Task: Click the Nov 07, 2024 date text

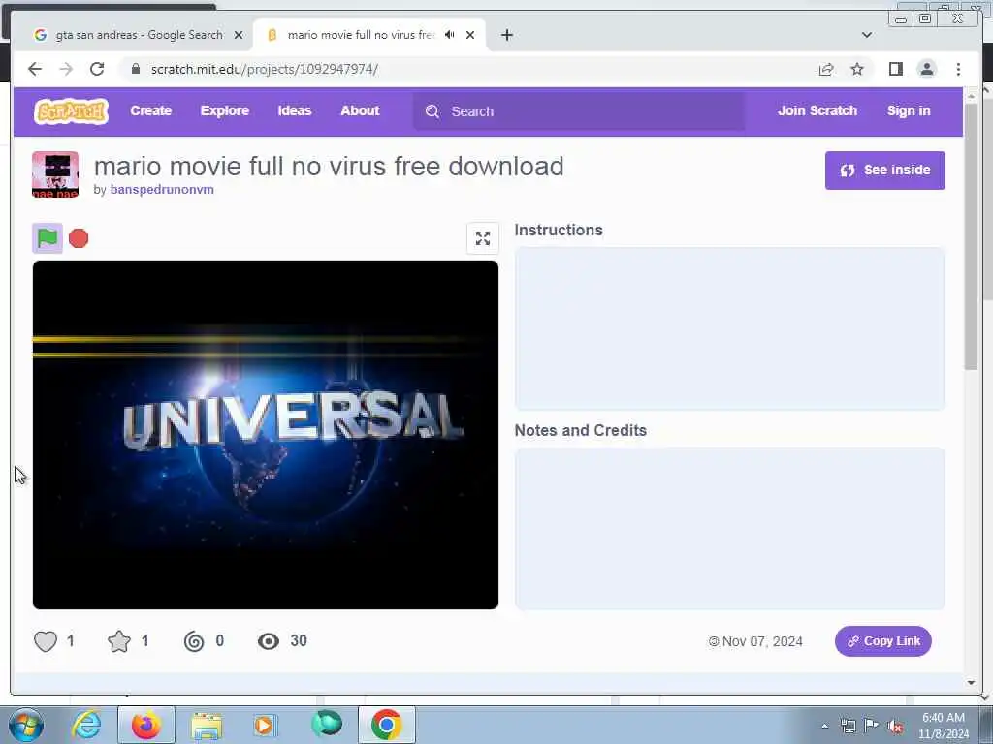Action: point(762,641)
